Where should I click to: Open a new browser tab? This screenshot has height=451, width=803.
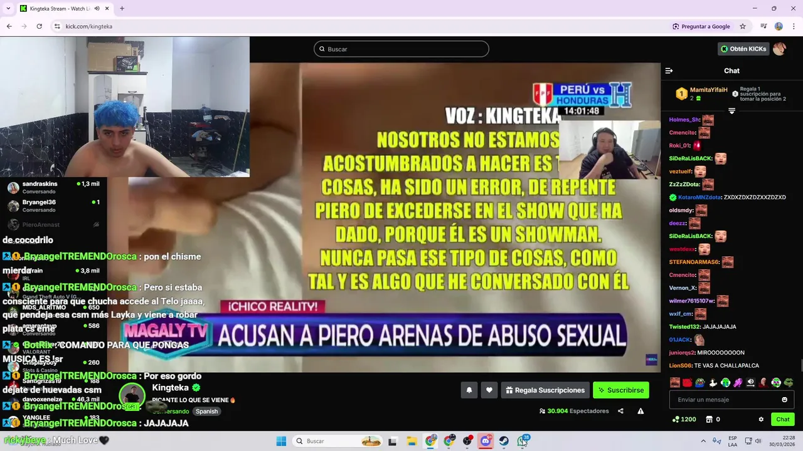pyautogui.click(x=122, y=9)
